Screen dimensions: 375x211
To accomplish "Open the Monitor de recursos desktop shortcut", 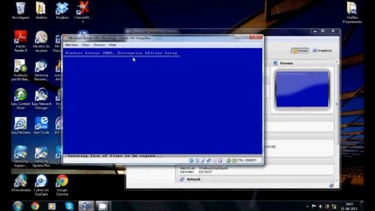I will tap(41, 41).
